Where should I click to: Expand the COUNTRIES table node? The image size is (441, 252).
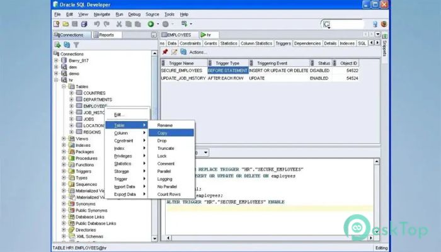click(71, 93)
